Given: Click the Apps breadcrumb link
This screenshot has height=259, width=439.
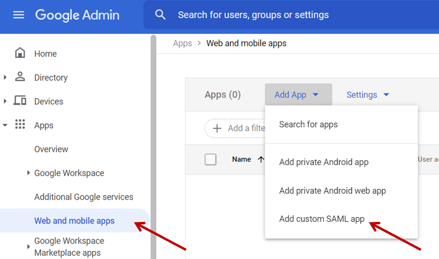Looking at the screenshot, I should tap(182, 44).
